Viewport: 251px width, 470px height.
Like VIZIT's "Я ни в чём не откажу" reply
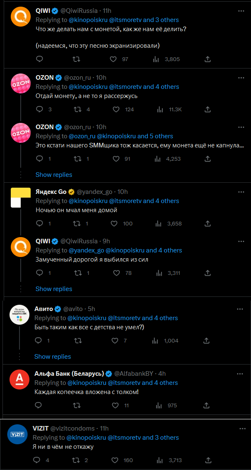tap(115, 460)
